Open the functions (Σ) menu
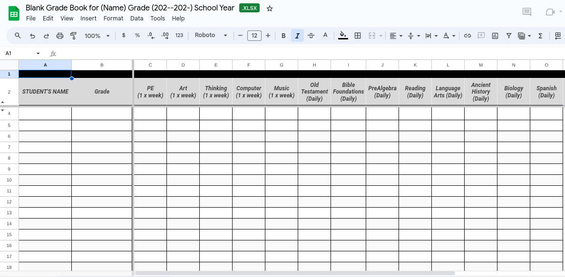This screenshot has width=565, height=277. coord(540,36)
